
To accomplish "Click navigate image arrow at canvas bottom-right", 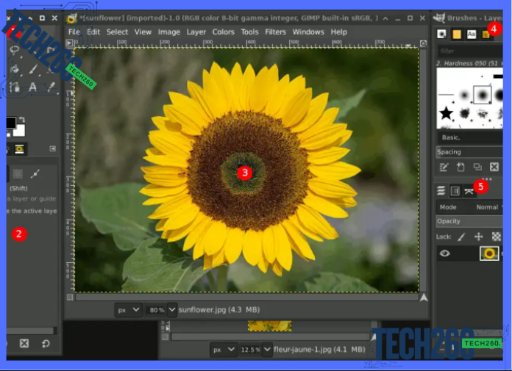I will pos(424,298).
